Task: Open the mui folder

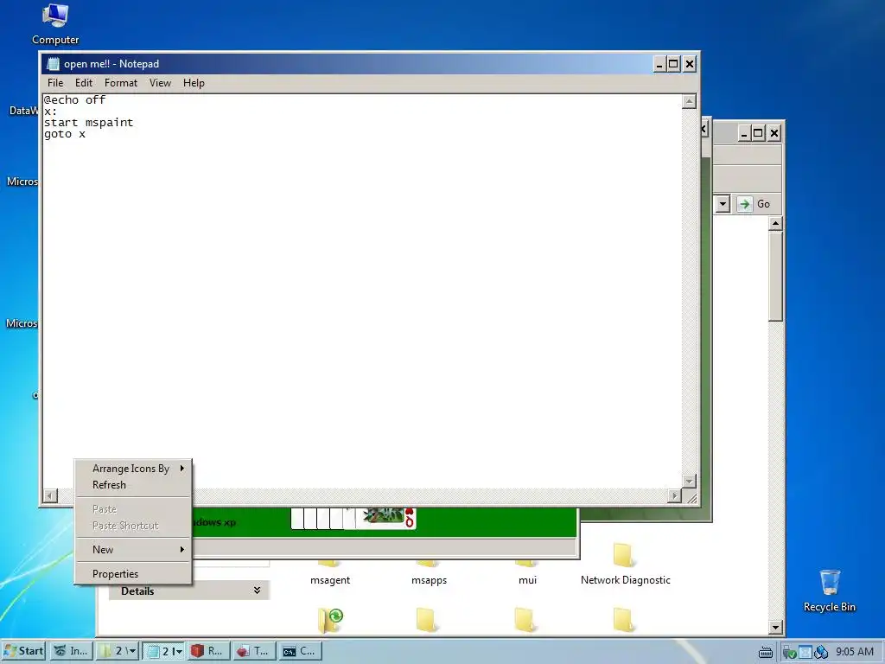Action: (527, 571)
